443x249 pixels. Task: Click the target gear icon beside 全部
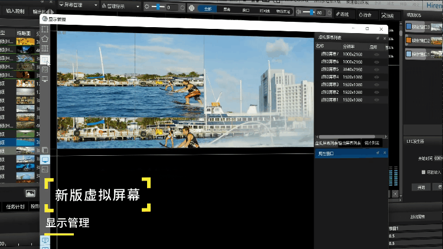[191, 8]
